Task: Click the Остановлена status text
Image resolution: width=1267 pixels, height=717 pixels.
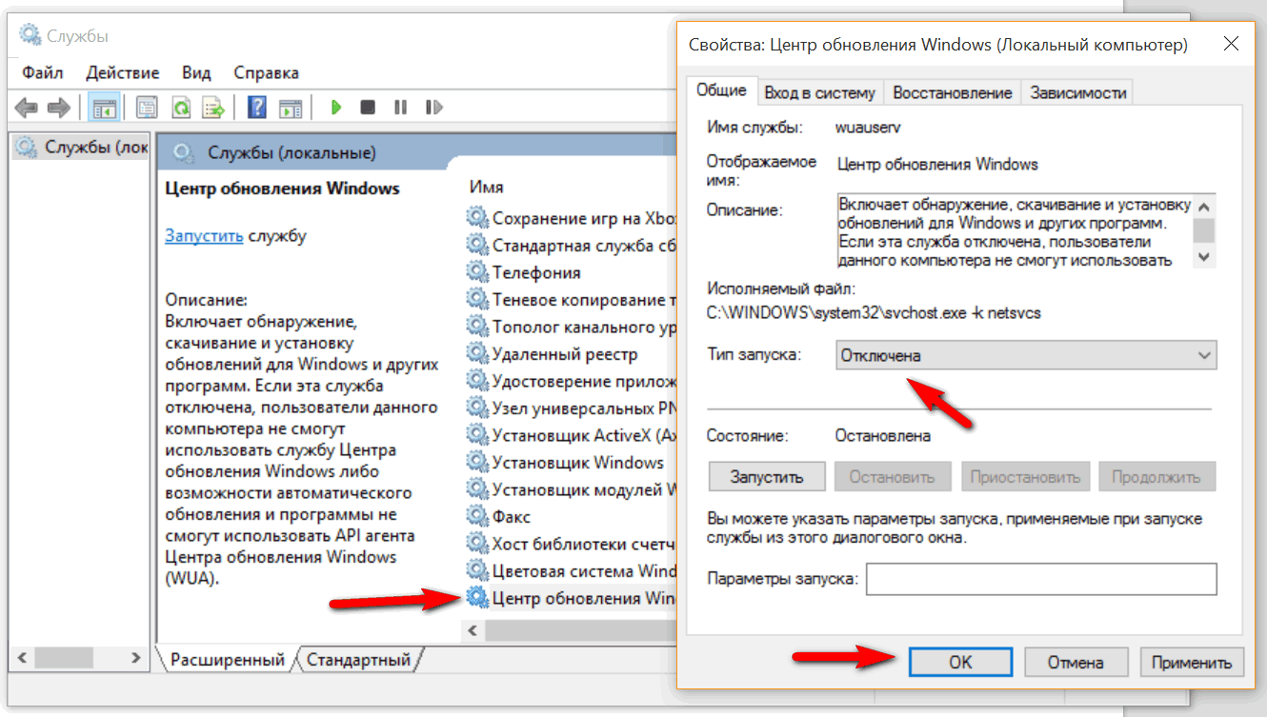Action: (883, 436)
